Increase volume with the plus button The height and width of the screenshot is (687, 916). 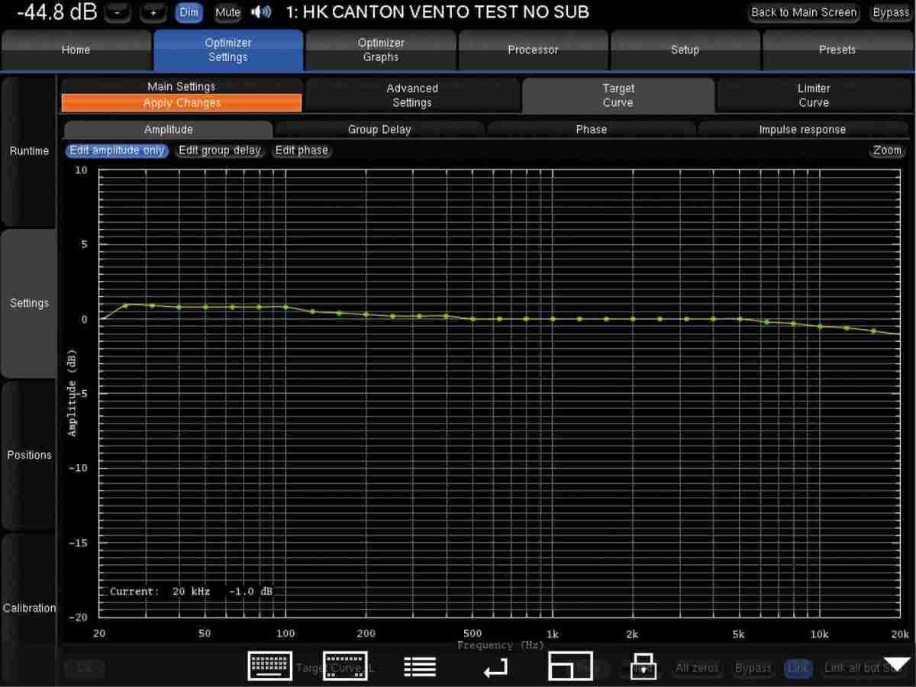pyautogui.click(x=153, y=13)
